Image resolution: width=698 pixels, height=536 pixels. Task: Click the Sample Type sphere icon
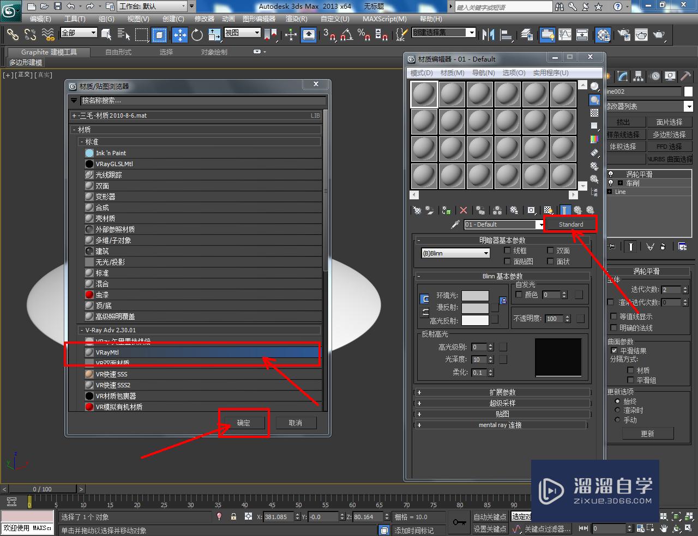594,87
